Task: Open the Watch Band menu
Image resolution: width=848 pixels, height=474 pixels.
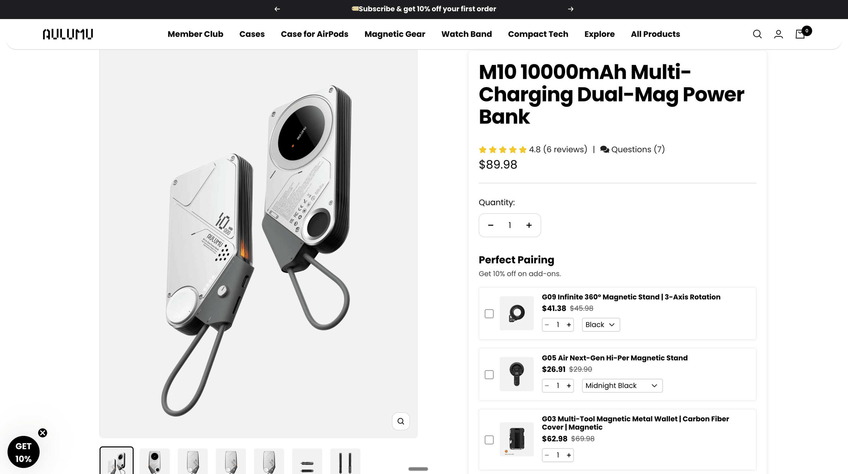Action: pos(466,34)
